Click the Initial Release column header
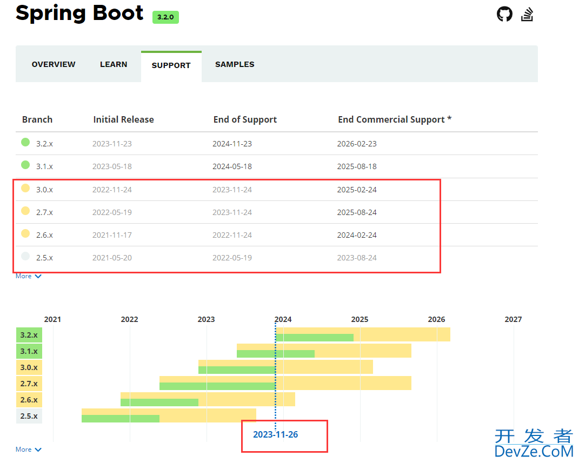 tap(123, 119)
